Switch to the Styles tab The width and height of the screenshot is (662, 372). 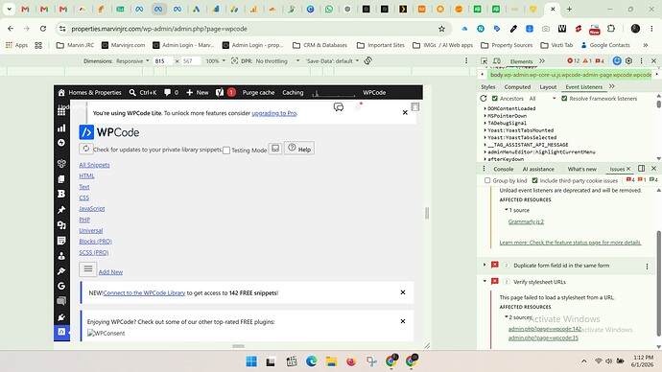pos(488,87)
